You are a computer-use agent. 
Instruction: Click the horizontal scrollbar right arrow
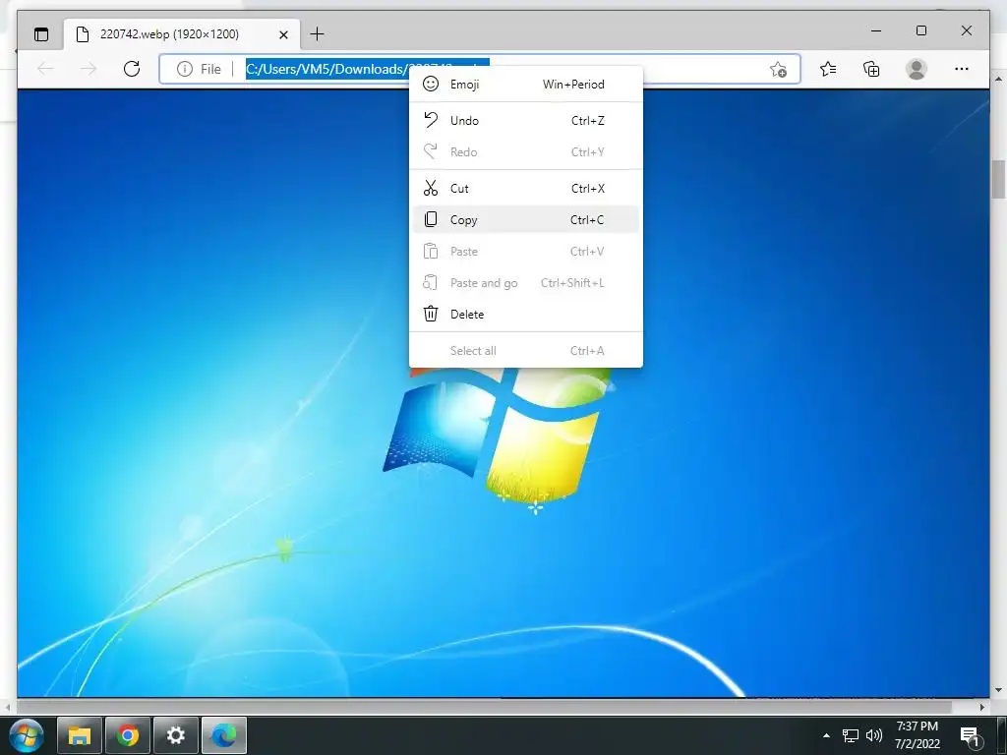(x=982, y=707)
